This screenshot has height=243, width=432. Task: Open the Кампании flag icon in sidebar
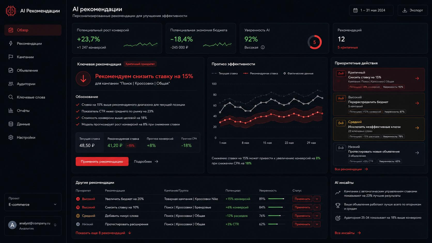tap(11, 57)
